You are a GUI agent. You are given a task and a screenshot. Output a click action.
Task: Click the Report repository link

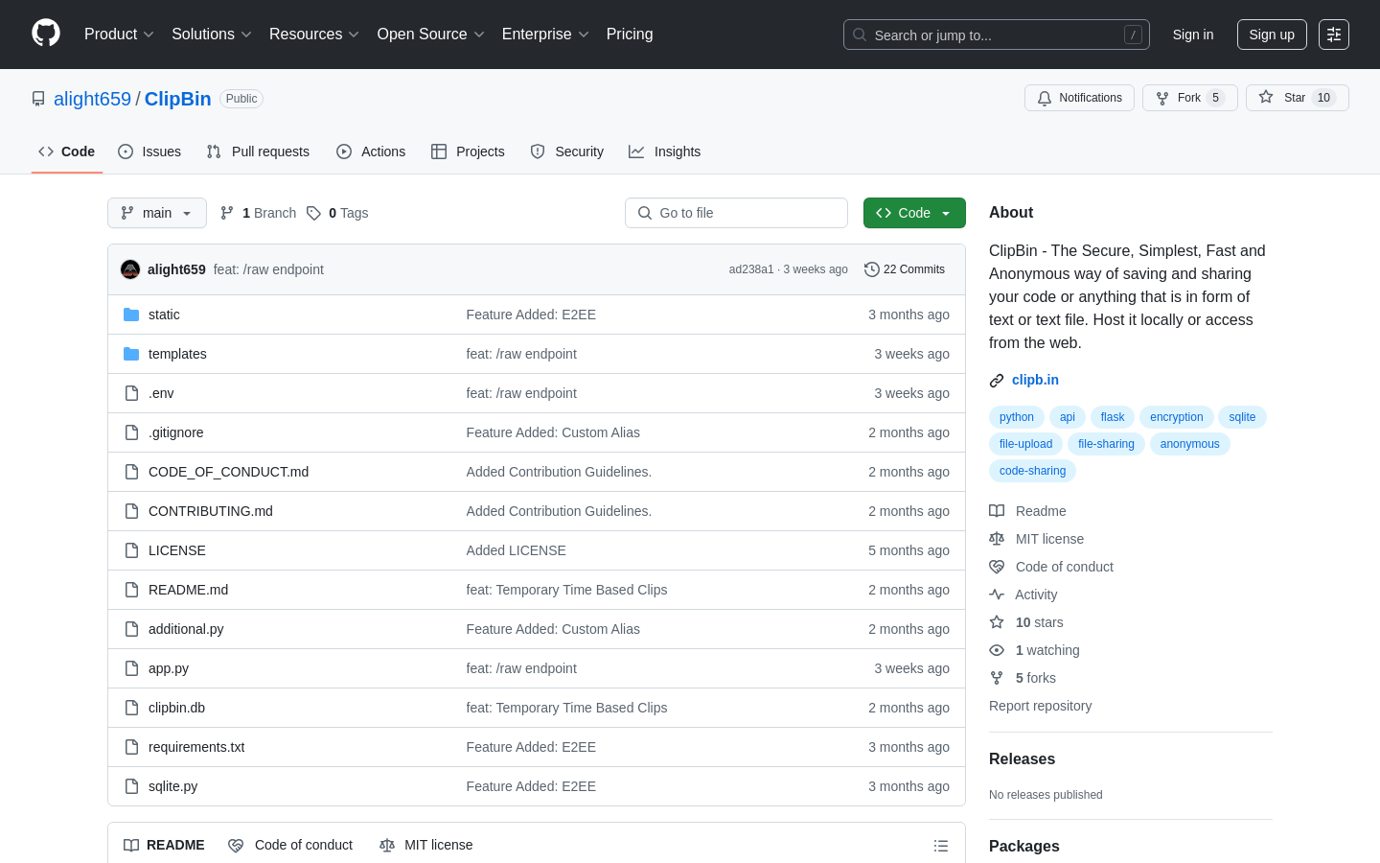point(1040,706)
